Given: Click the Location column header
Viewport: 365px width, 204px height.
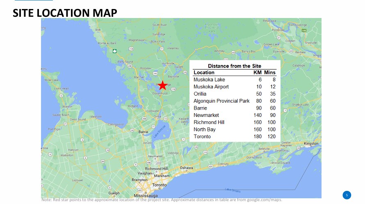Looking at the screenshot, I should [204, 72].
